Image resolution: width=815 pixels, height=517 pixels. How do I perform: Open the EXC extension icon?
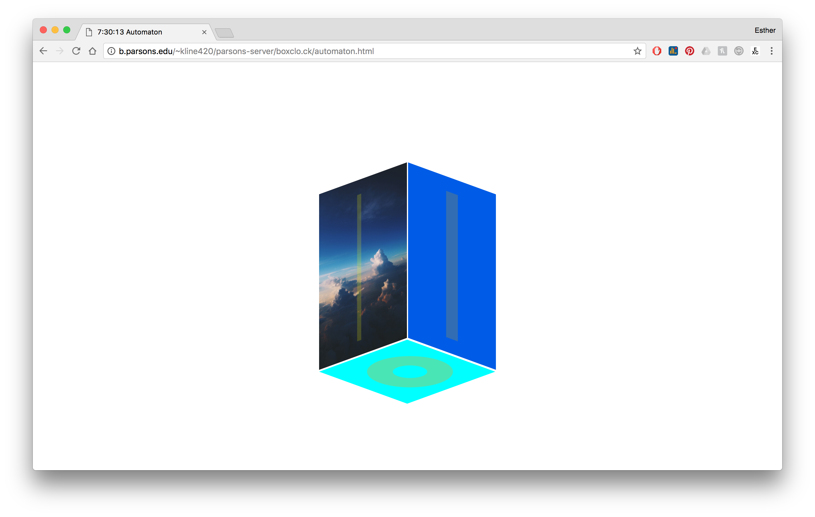tap(755, 51)
